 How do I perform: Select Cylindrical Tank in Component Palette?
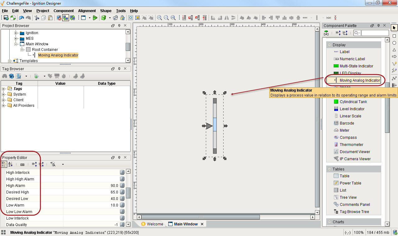[350, 102]
